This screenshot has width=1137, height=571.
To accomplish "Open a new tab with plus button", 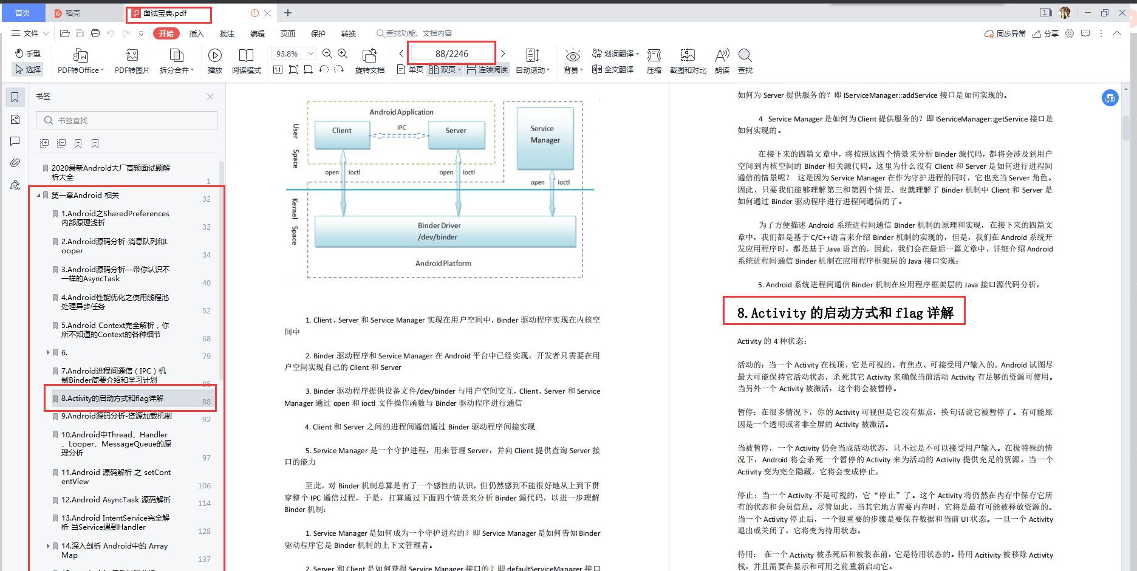I will [288, 13].
